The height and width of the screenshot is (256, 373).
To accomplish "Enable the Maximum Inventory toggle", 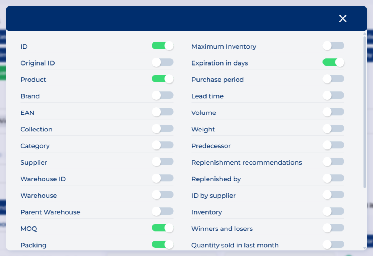I will click(333, 46).
